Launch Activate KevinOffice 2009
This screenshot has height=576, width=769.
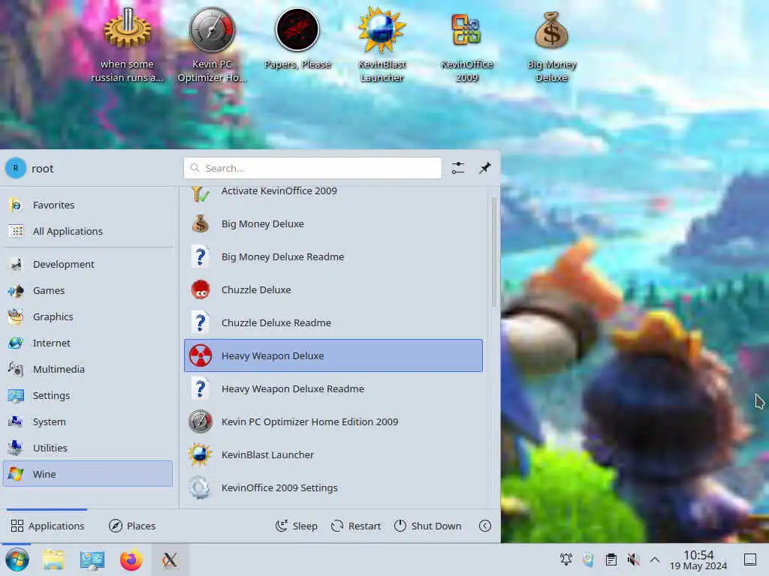(333, 194)
